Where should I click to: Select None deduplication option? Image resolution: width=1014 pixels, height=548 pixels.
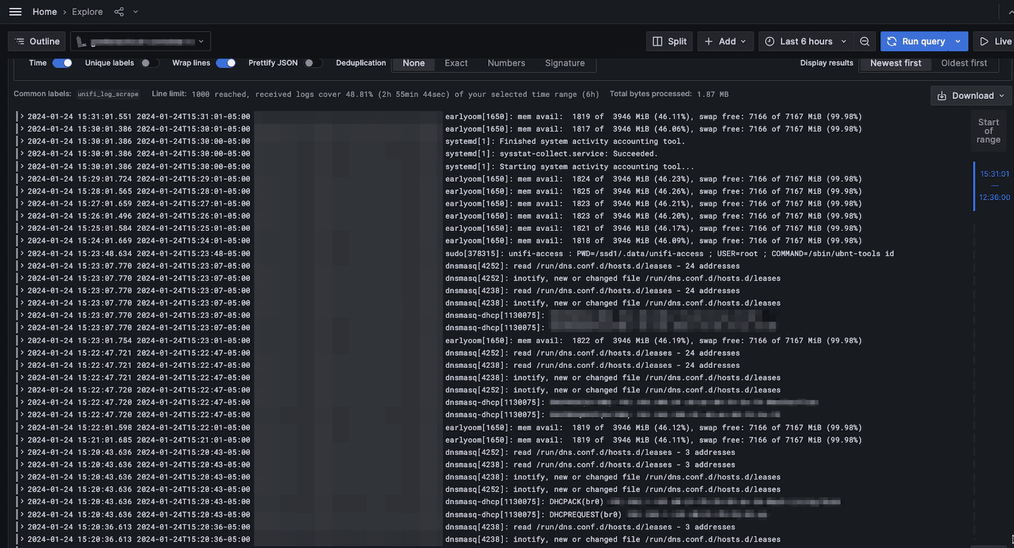coord(414,63)
